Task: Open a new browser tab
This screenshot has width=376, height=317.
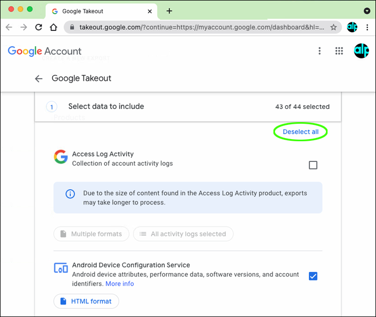Action: pyautogui.click(x=169, y=11)
